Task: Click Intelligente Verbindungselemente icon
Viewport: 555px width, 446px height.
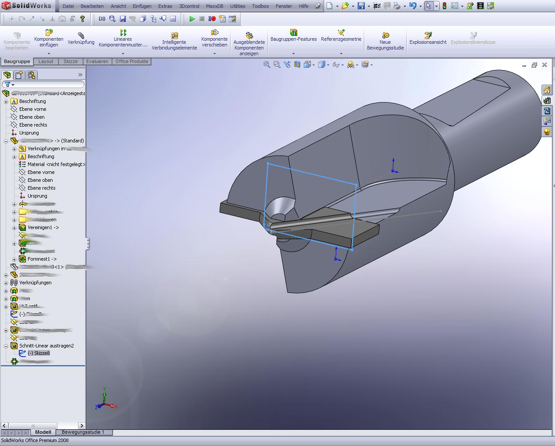Action: [x=174, y=35]
